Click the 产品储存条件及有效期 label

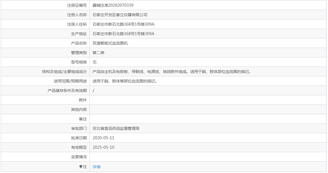[67, 91]
